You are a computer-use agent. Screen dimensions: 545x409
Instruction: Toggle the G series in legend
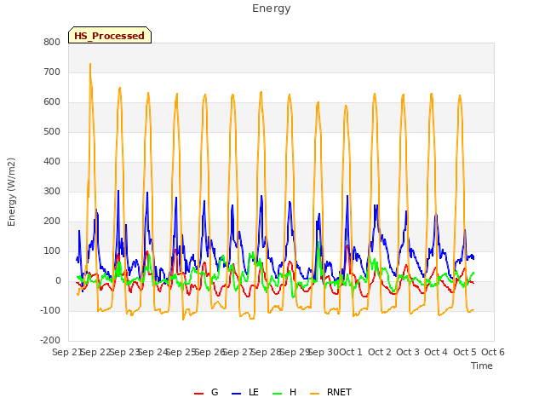206,392
